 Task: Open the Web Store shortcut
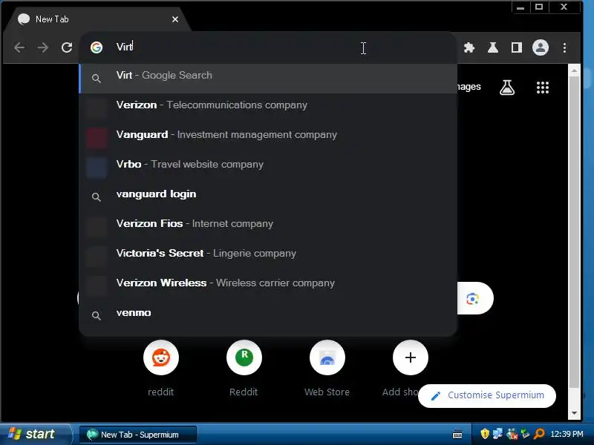click(x=327, y=357)
